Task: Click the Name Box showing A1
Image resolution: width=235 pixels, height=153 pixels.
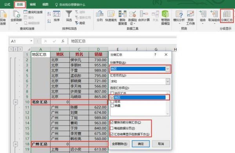Action: [20, 41]
